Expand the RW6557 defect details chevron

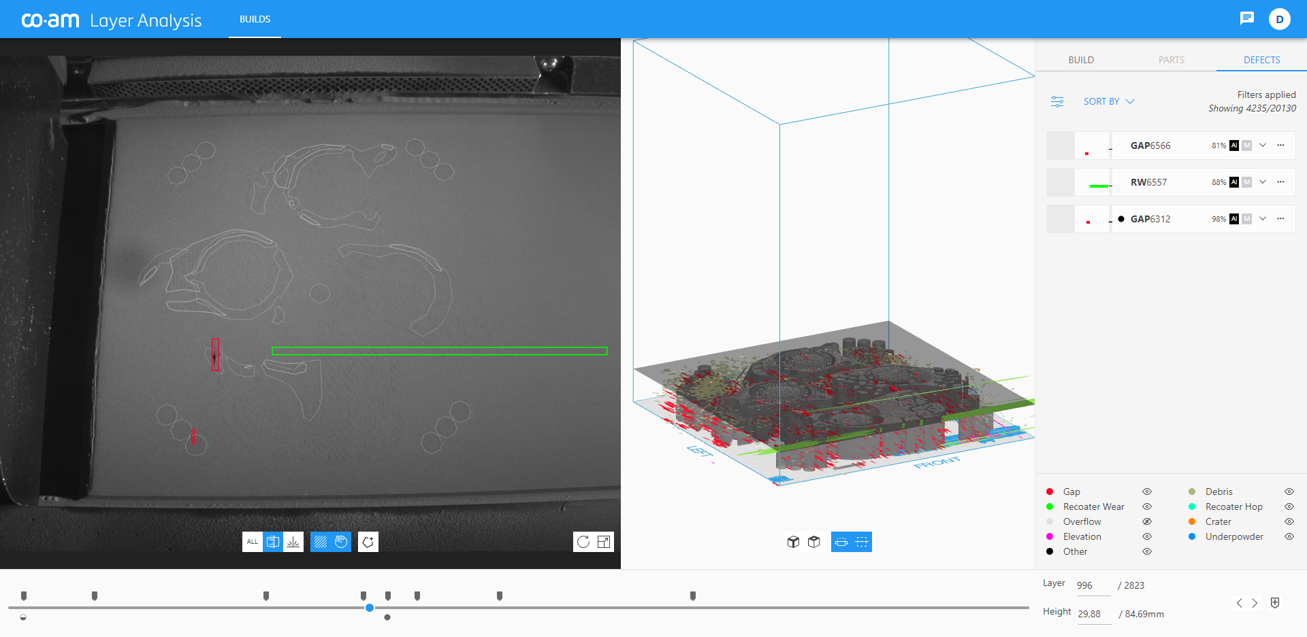1263,182
